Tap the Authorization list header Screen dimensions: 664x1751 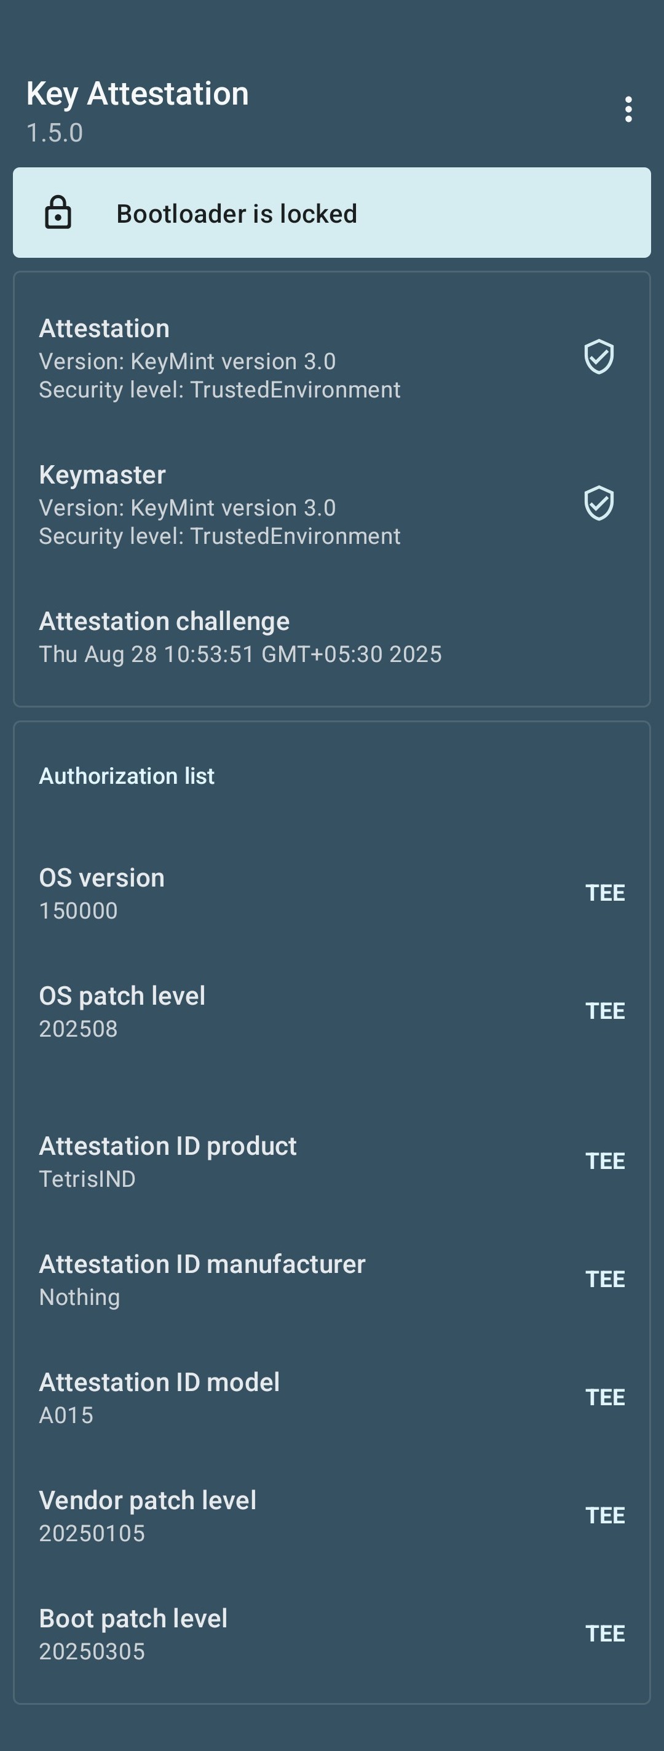(127, 776)
